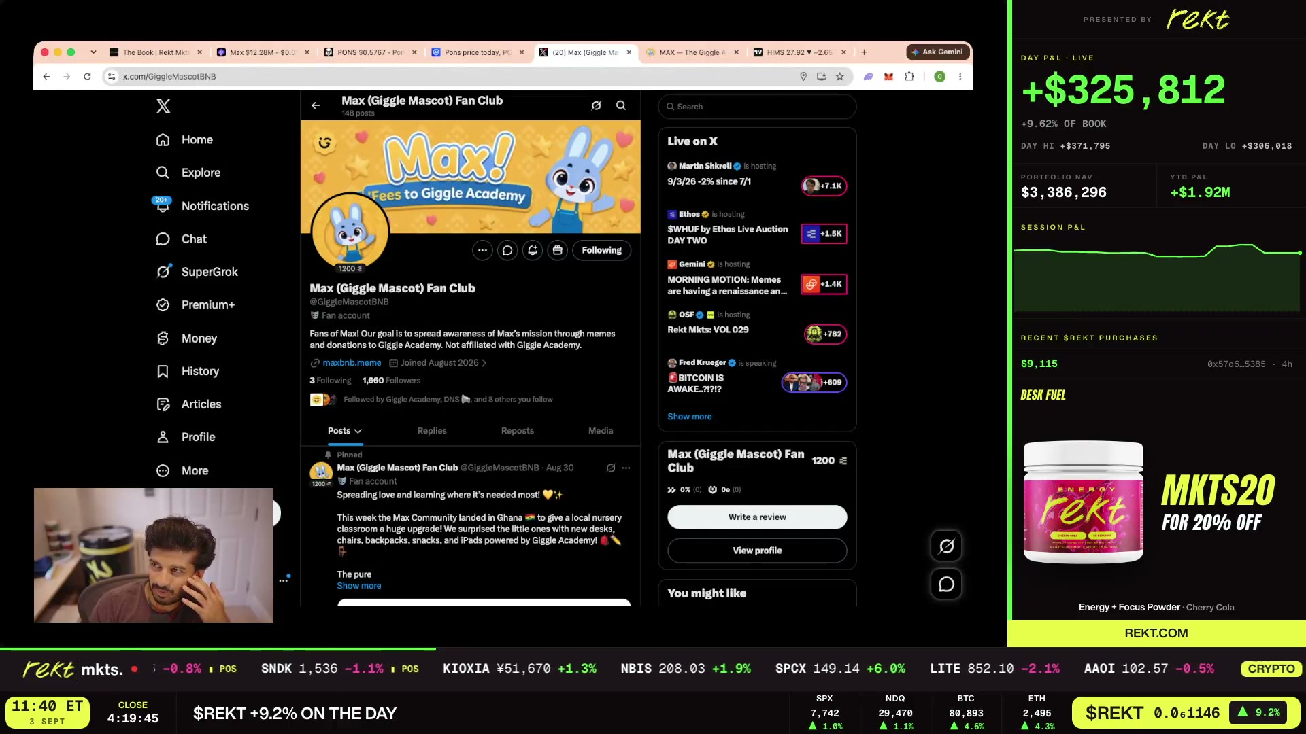Reload the page in browser toolbar

tap(87, 77)
